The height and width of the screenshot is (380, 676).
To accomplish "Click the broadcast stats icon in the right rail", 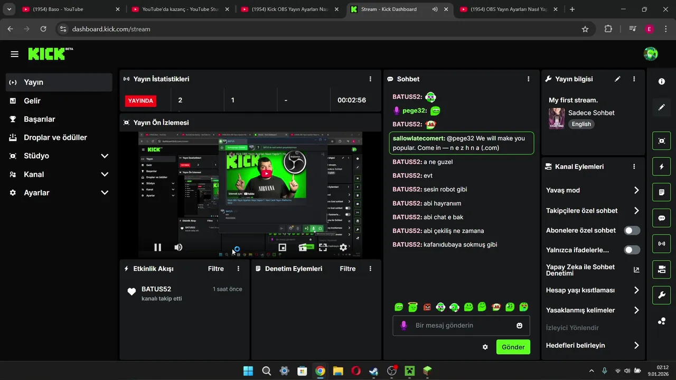I will 662,244.
